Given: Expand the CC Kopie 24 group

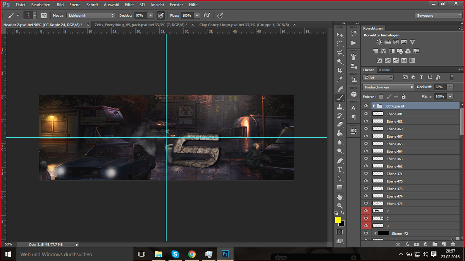Looking at the screenshot, I should tap(374, 106).
